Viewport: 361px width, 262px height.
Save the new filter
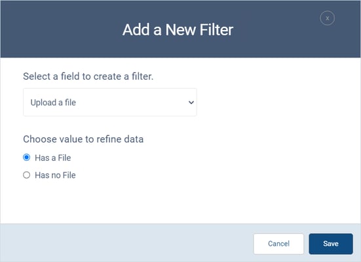[331, 244]
